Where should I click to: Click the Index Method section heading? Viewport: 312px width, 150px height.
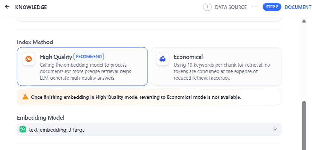[35, 42]
